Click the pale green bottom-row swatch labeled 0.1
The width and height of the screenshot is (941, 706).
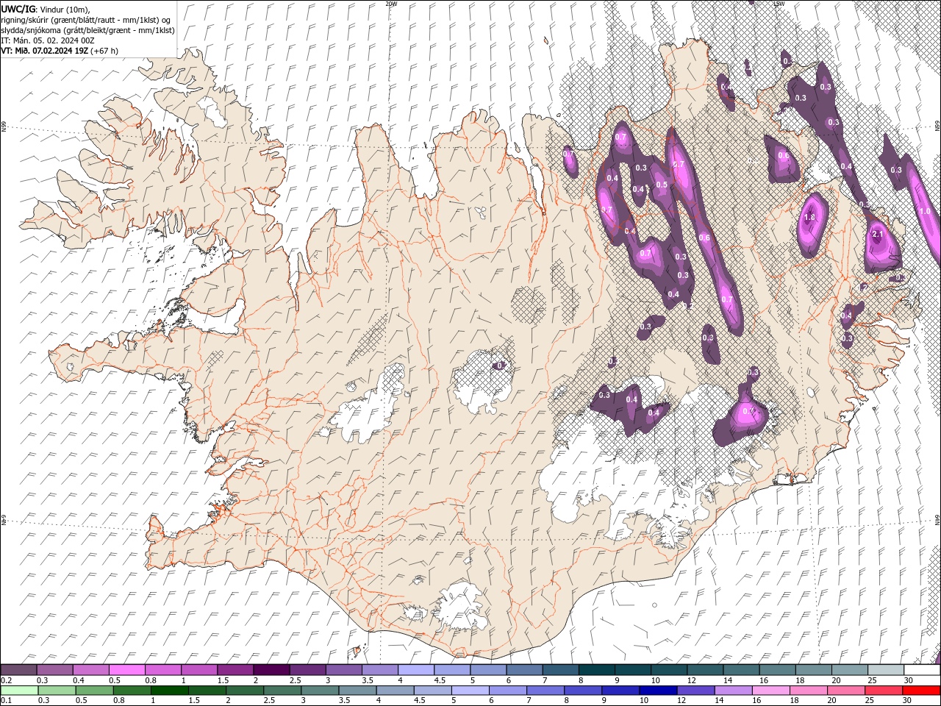pos(19,691)
